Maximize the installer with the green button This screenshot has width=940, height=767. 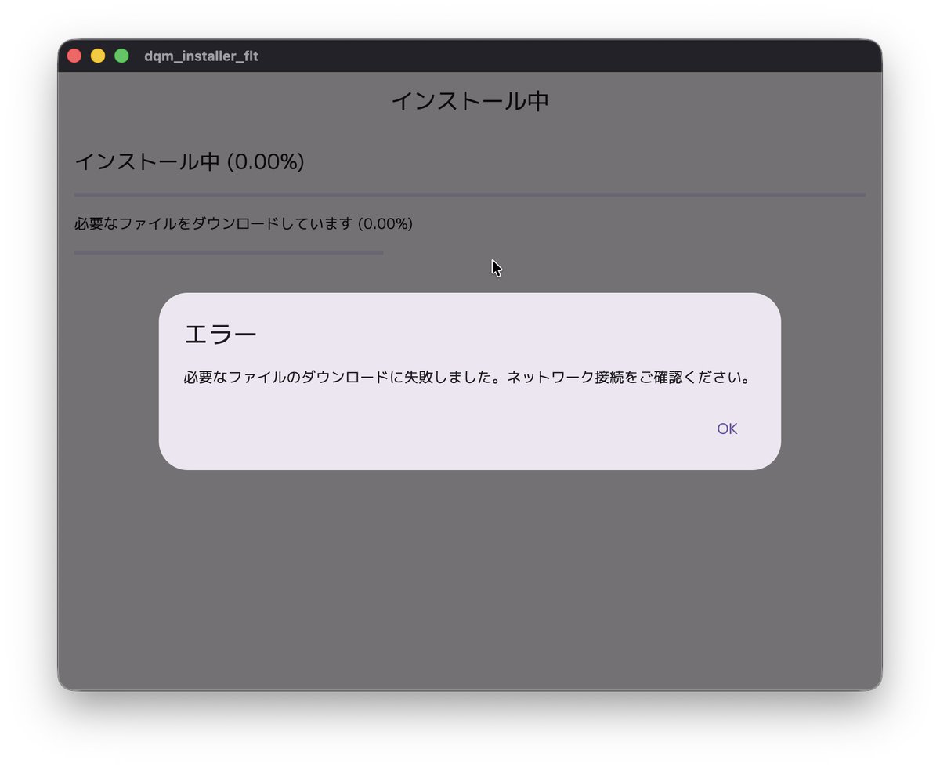coord(121,56)
